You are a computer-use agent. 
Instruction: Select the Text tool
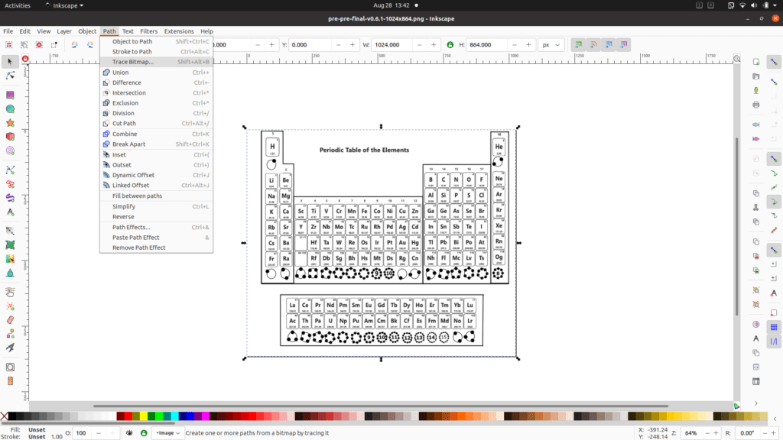10,212
